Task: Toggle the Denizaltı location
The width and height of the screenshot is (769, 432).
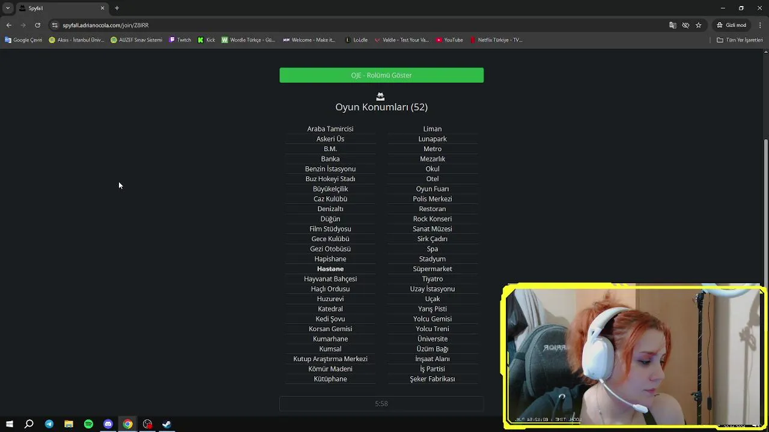Action: pos(330,209)
